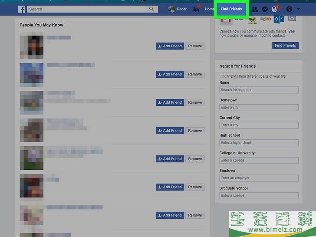This screenshot has height=237, width=316.
Task: Click the Employer input field
Action: tap(259, 178)
